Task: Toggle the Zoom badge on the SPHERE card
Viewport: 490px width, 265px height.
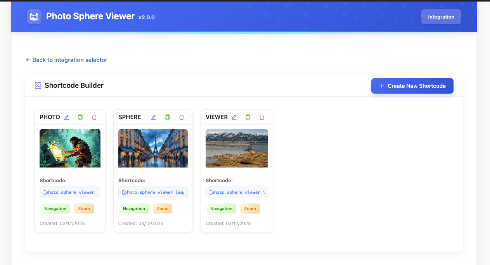Action: pyautogui.click(x=162, y=209)
